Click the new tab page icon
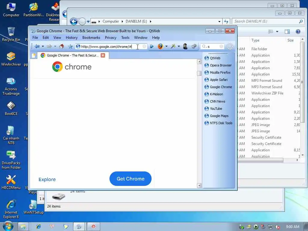The height and width of the screenshot is (231, 308). click(34, 56)
